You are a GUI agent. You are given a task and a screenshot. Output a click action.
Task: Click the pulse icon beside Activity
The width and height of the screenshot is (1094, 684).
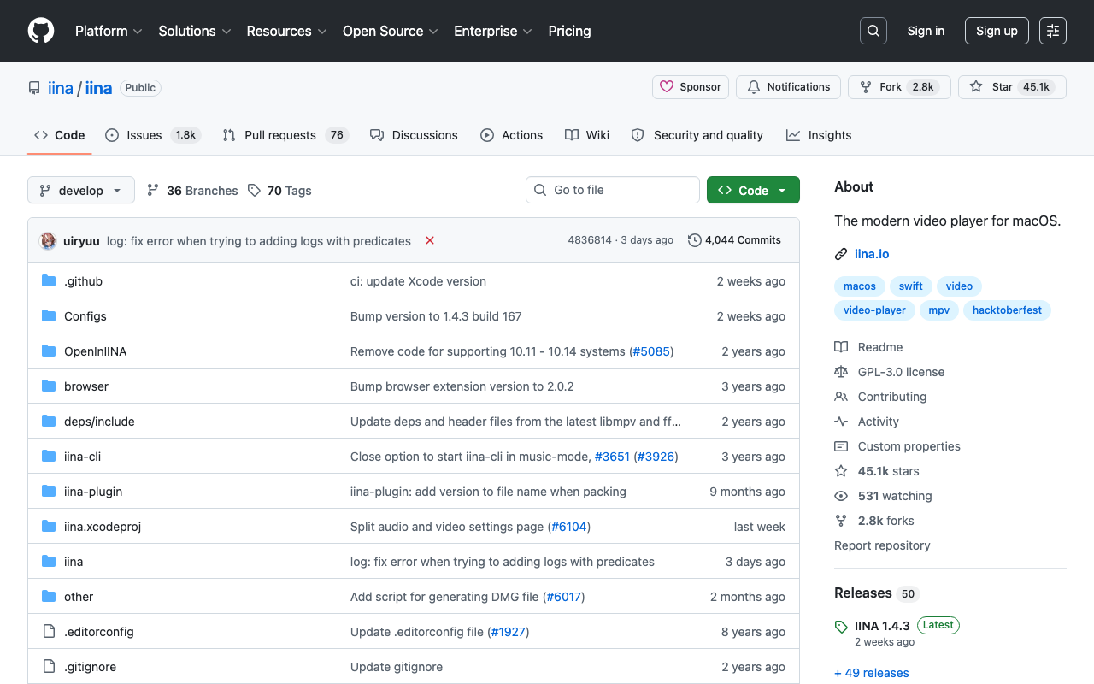point(841,422)
